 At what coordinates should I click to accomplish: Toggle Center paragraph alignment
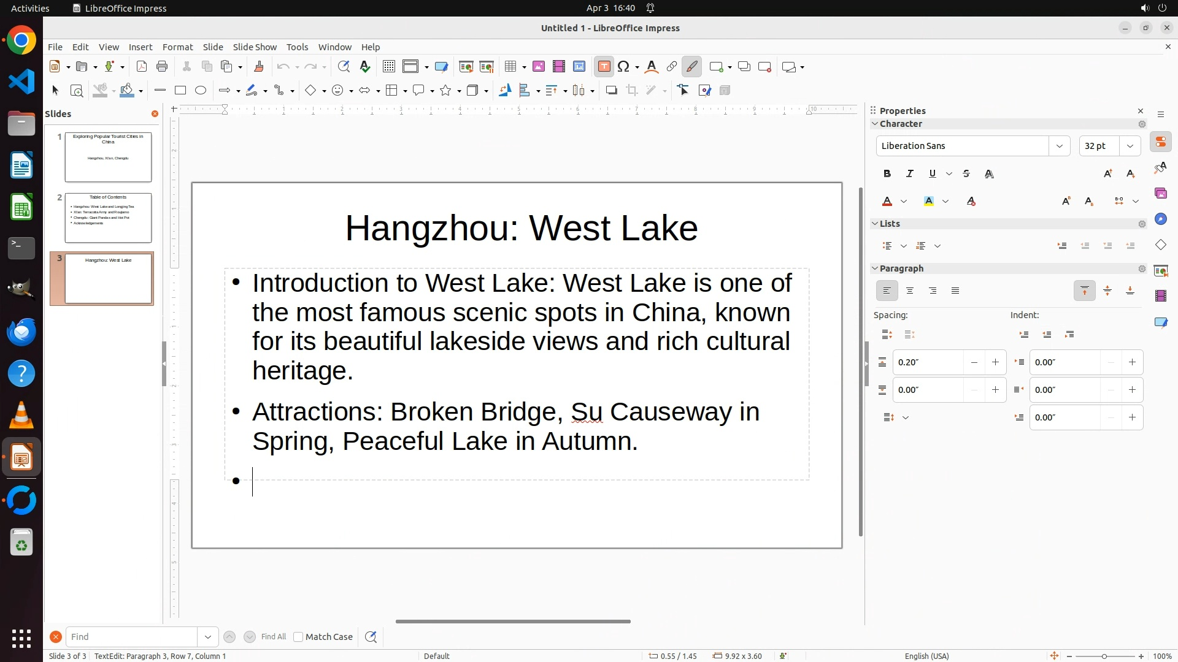tap(910, 291)
